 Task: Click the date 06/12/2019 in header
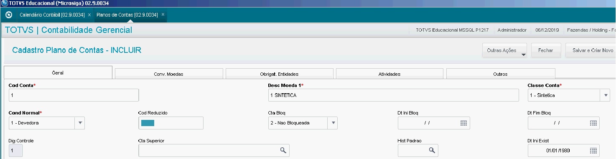547,30
